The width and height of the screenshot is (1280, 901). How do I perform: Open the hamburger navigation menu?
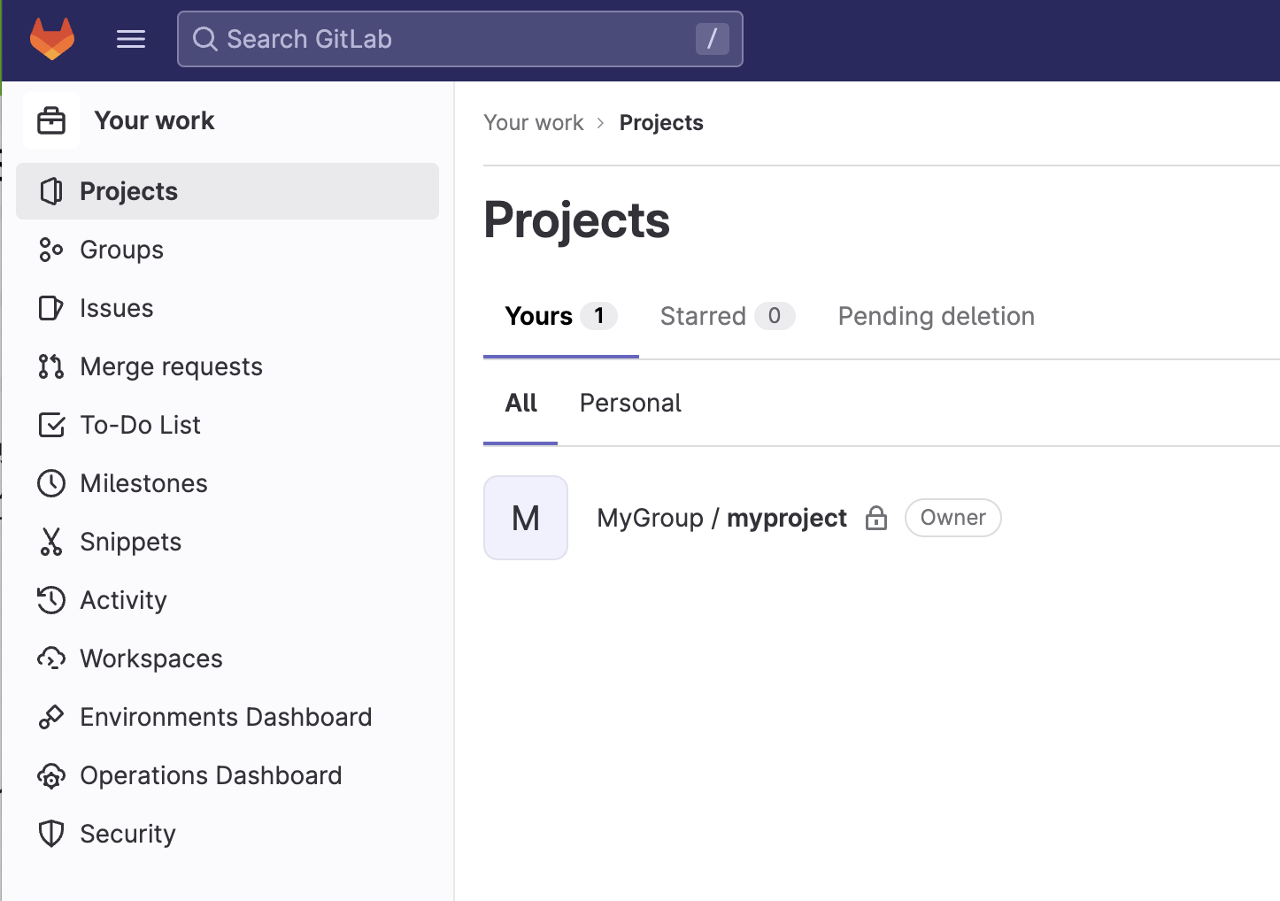(130, 38)
